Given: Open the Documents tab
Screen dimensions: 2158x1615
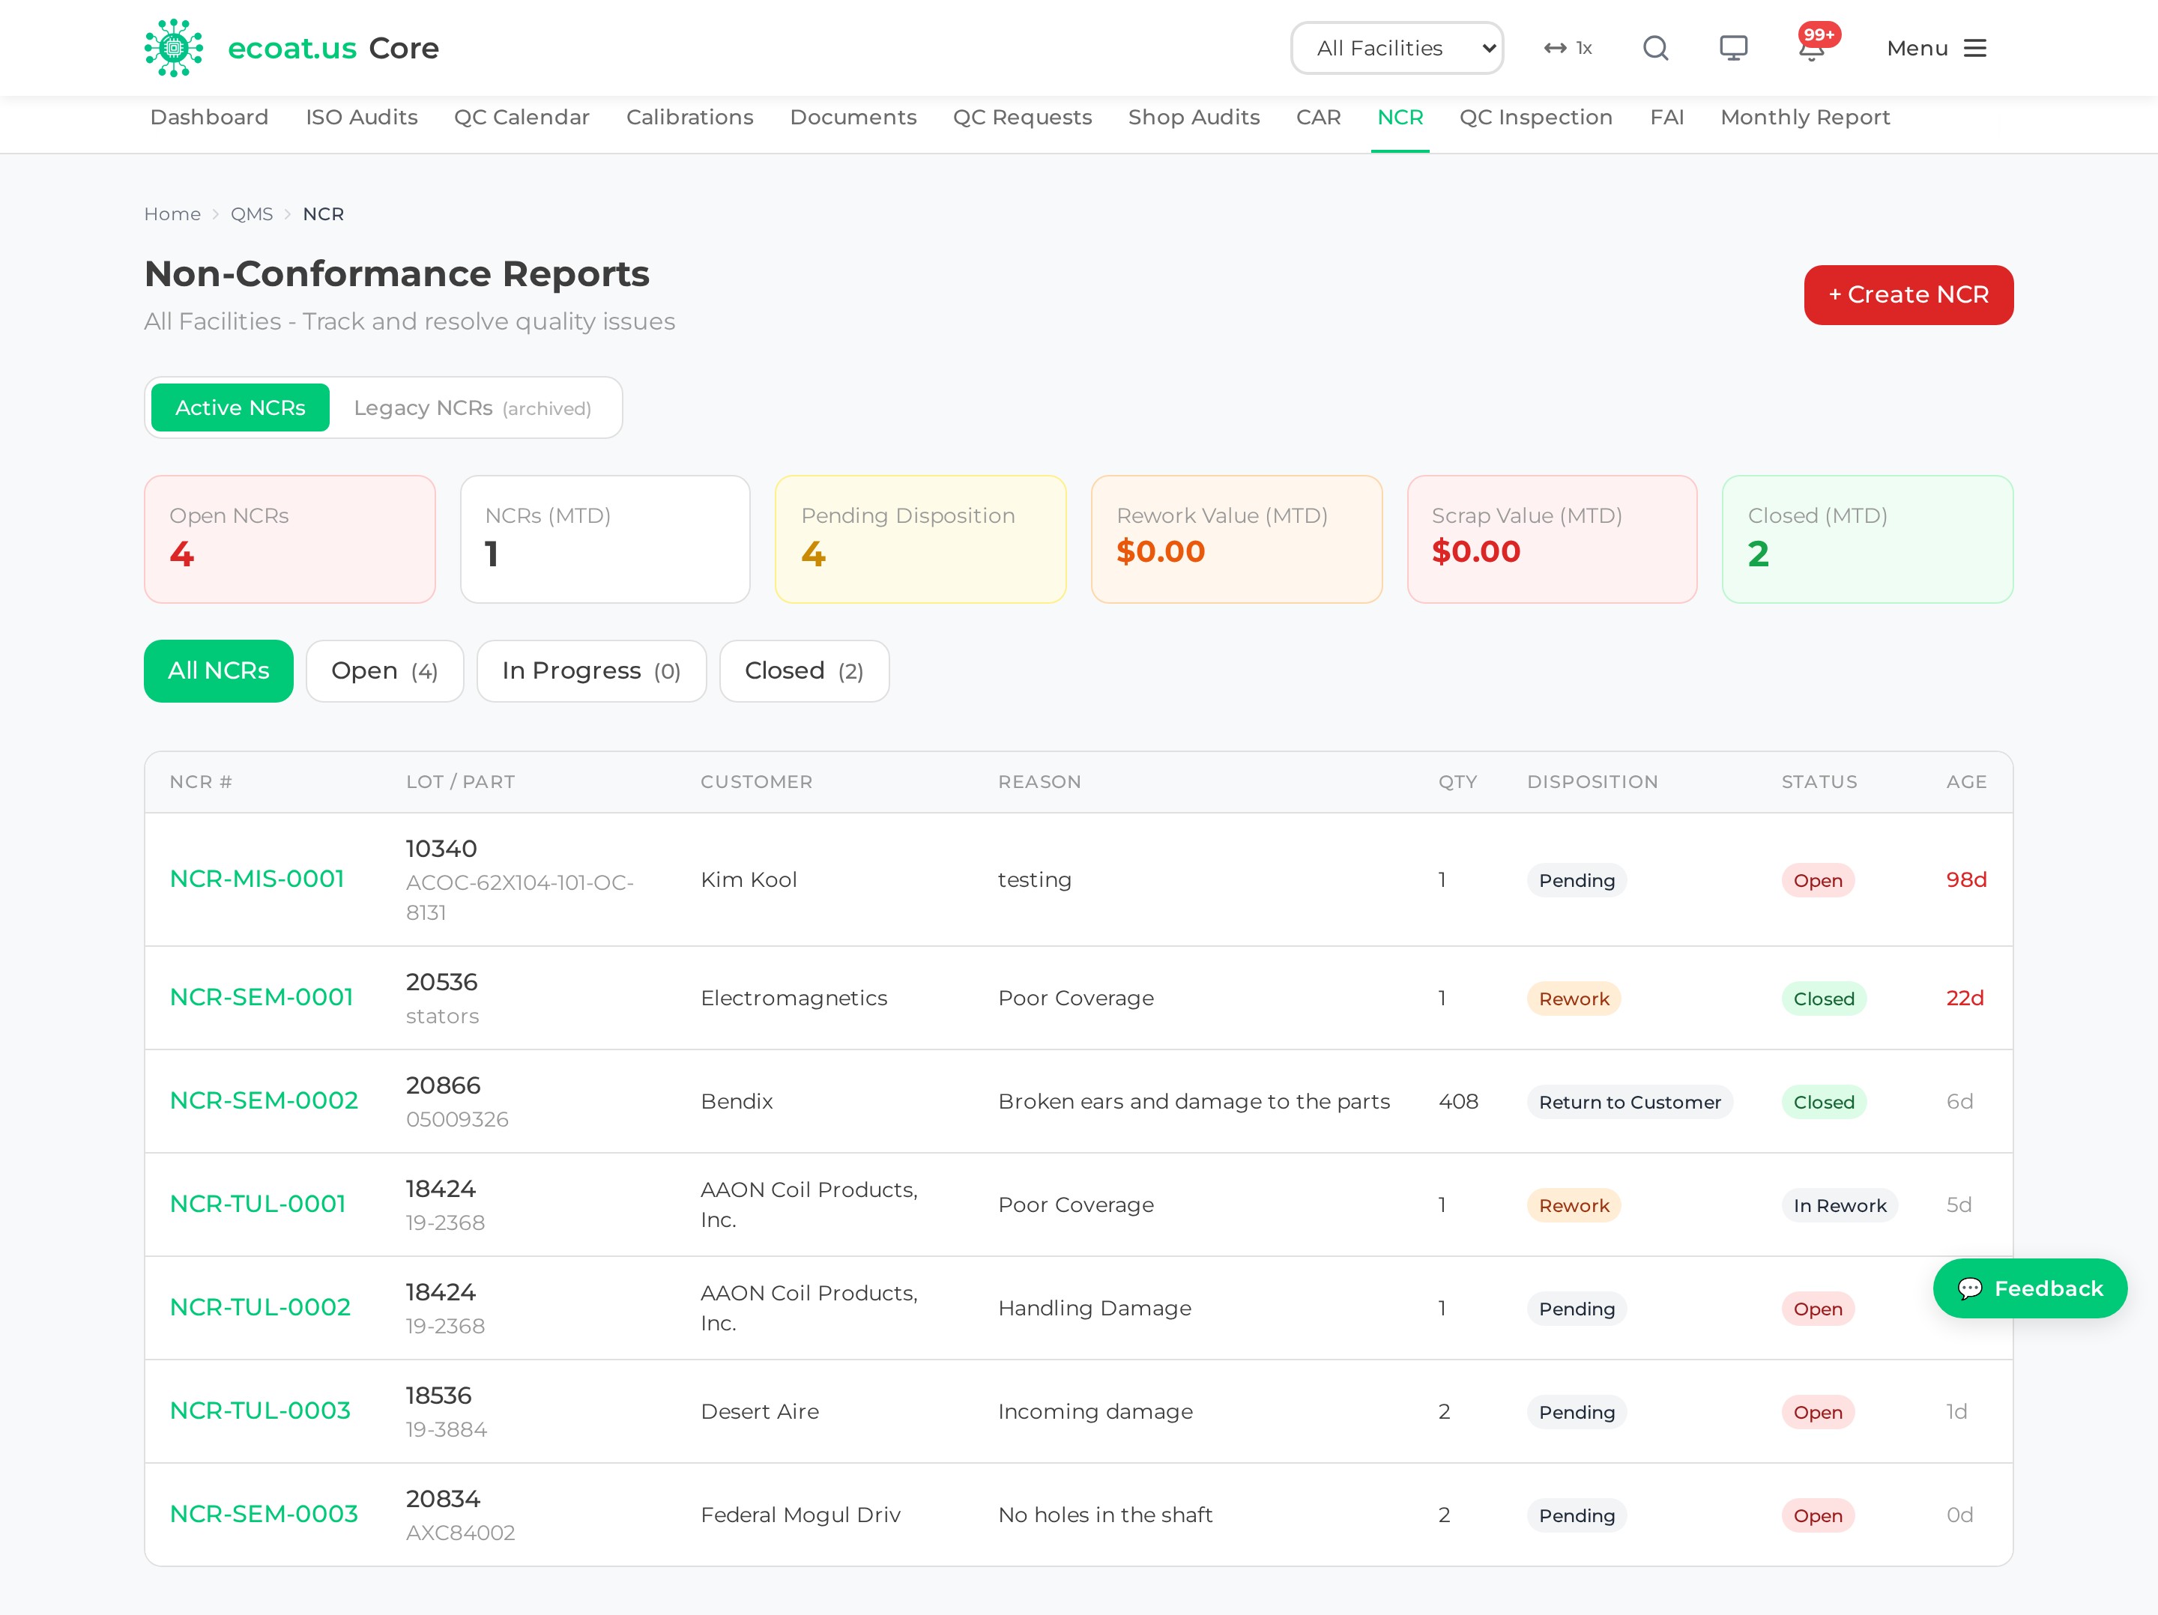Looking at the screenshot, I should click(x=853, y=117).
